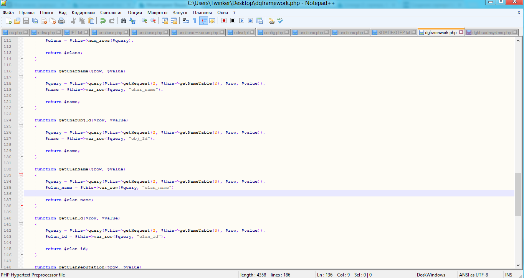Collapse fold marker at line 117
Image resolution: width=524 pixels, height=278 pixels.
pos(21,77)
